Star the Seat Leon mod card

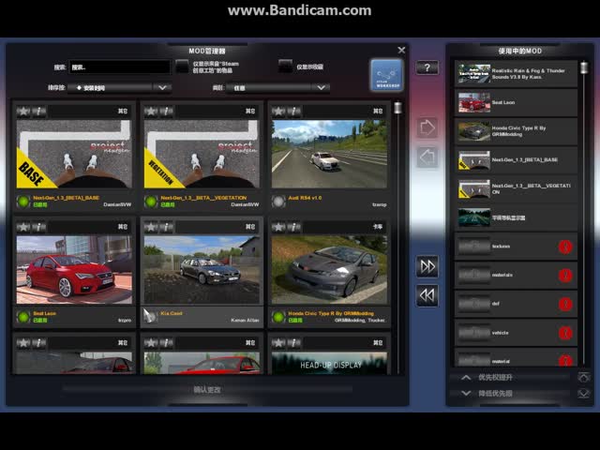coord(23,227)
